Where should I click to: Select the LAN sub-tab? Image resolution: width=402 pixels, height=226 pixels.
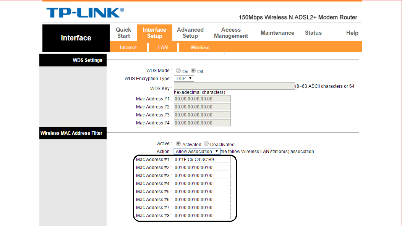163,47
